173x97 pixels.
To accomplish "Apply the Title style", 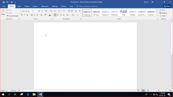I will [x=124, y=13].
